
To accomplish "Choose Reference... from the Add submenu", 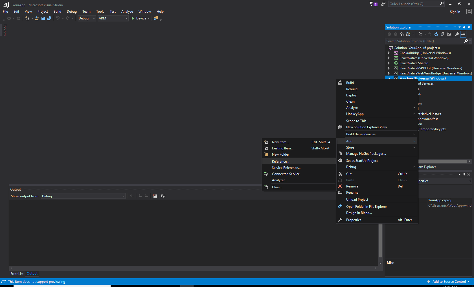I will [299, 162].
